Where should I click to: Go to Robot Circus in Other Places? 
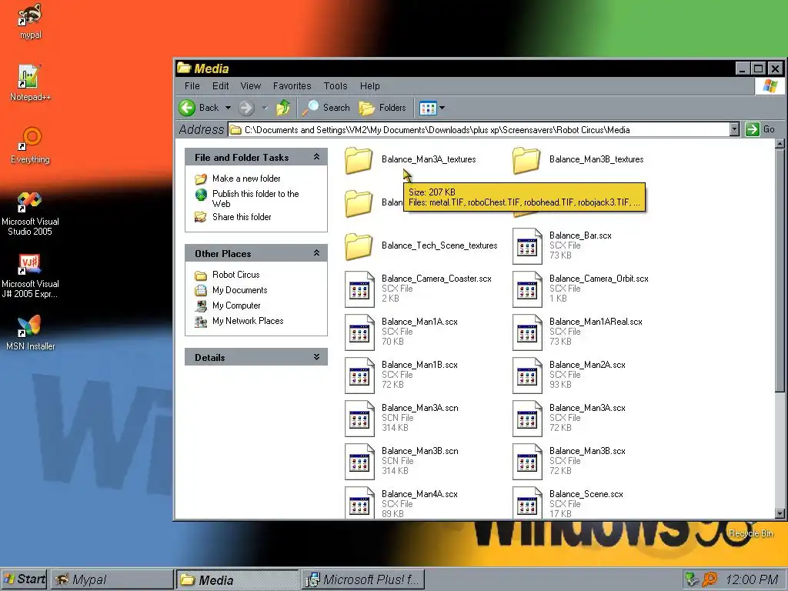point(235,275)
